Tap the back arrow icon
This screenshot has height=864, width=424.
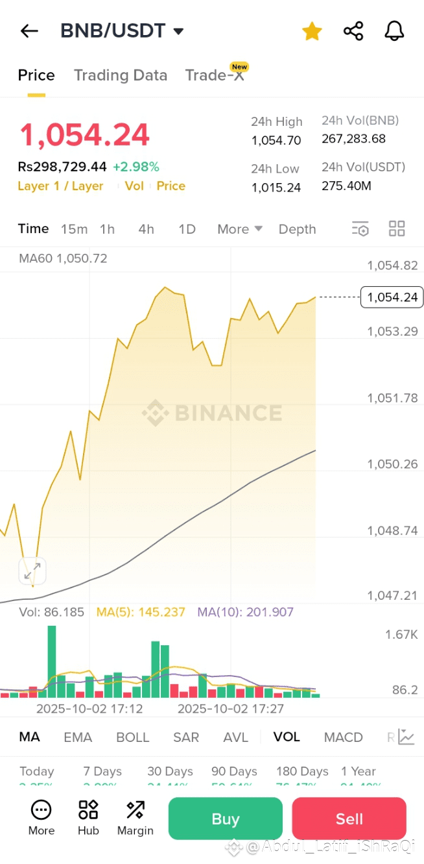29,31
